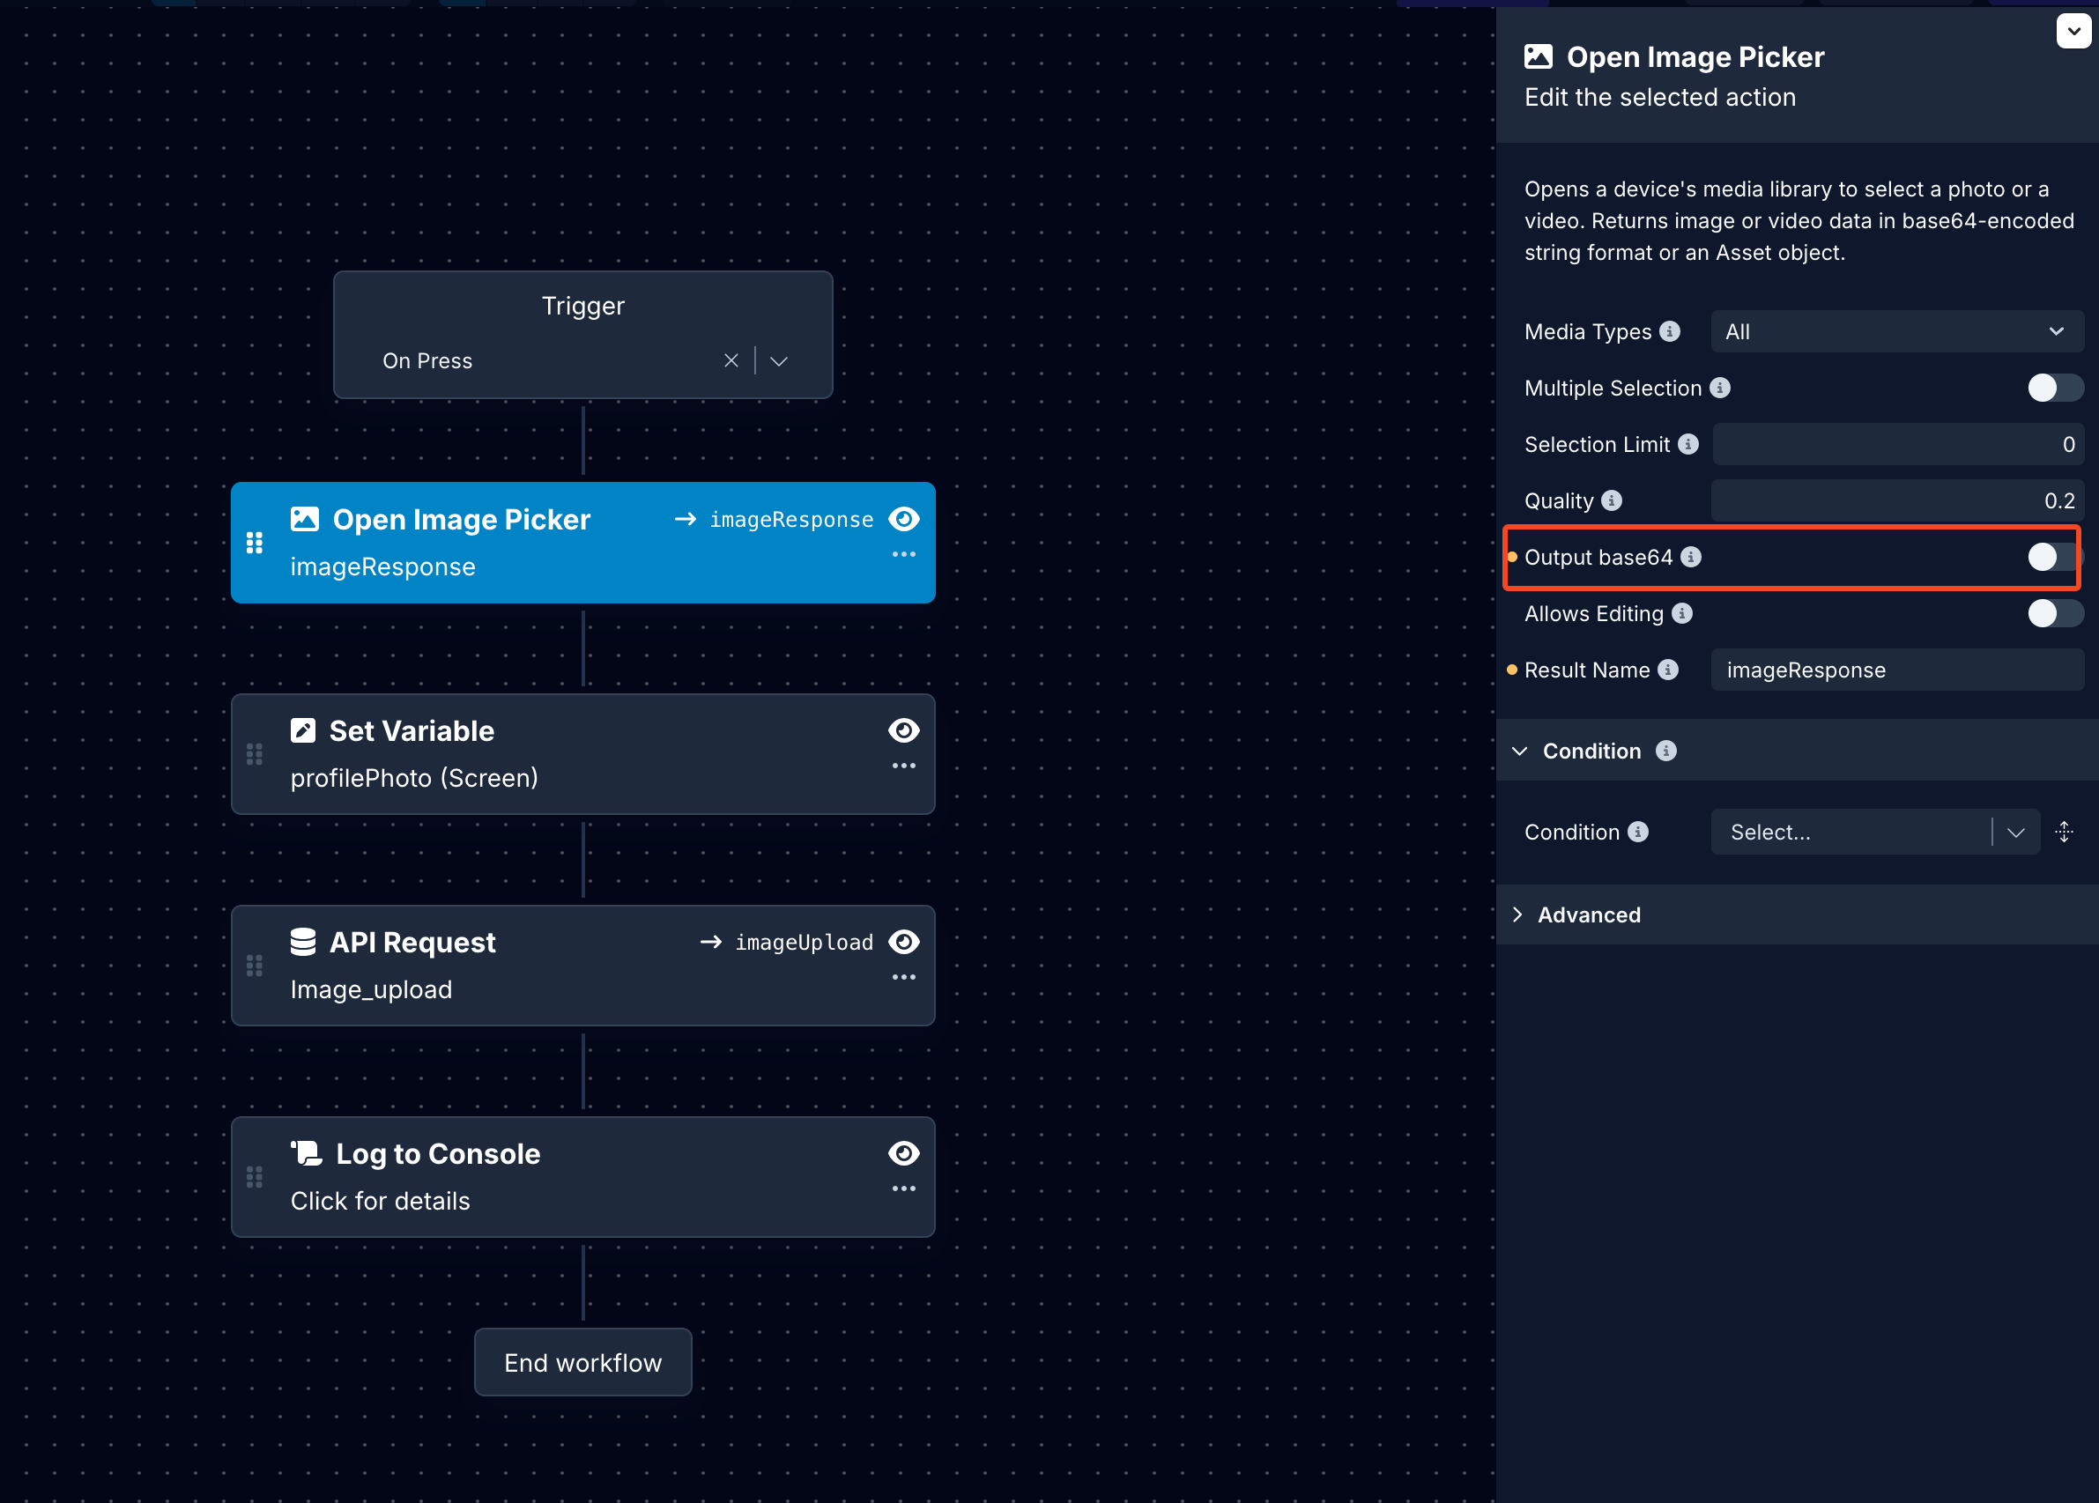Click the info icon beside Result Name

(x=1668, y=670)
